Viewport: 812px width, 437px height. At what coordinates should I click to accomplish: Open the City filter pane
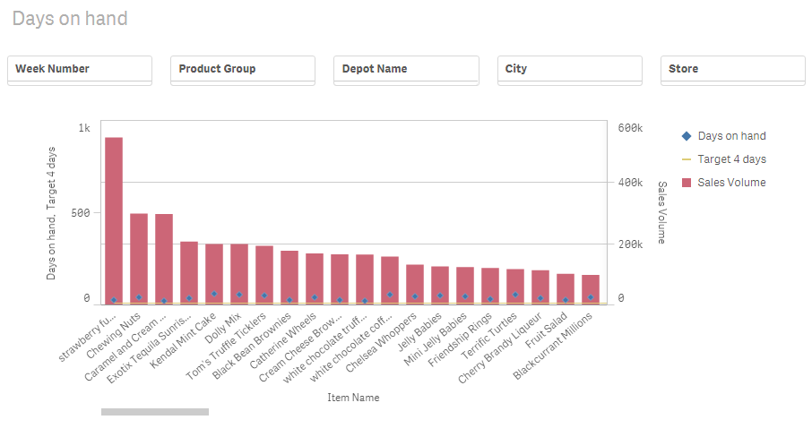[x=569, y=69]
